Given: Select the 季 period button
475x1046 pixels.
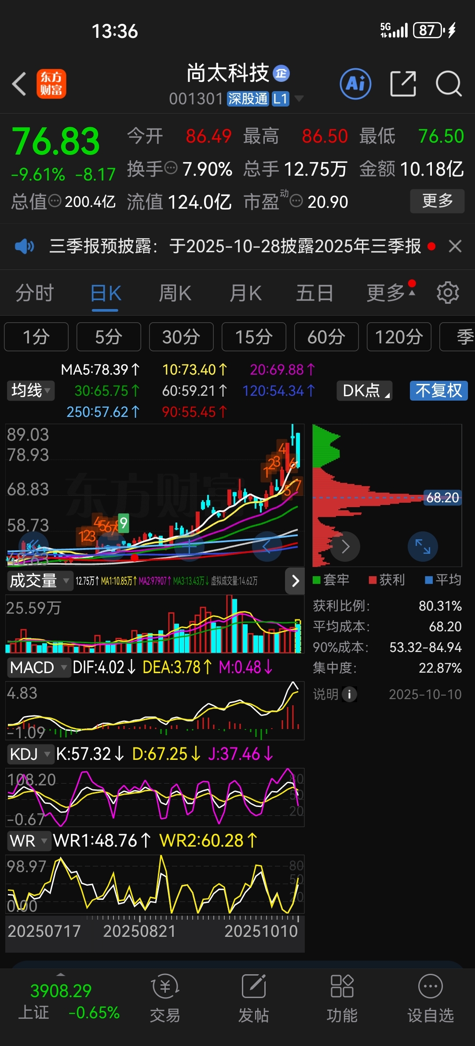Looking at the screenshot, I should pos(457,337).
